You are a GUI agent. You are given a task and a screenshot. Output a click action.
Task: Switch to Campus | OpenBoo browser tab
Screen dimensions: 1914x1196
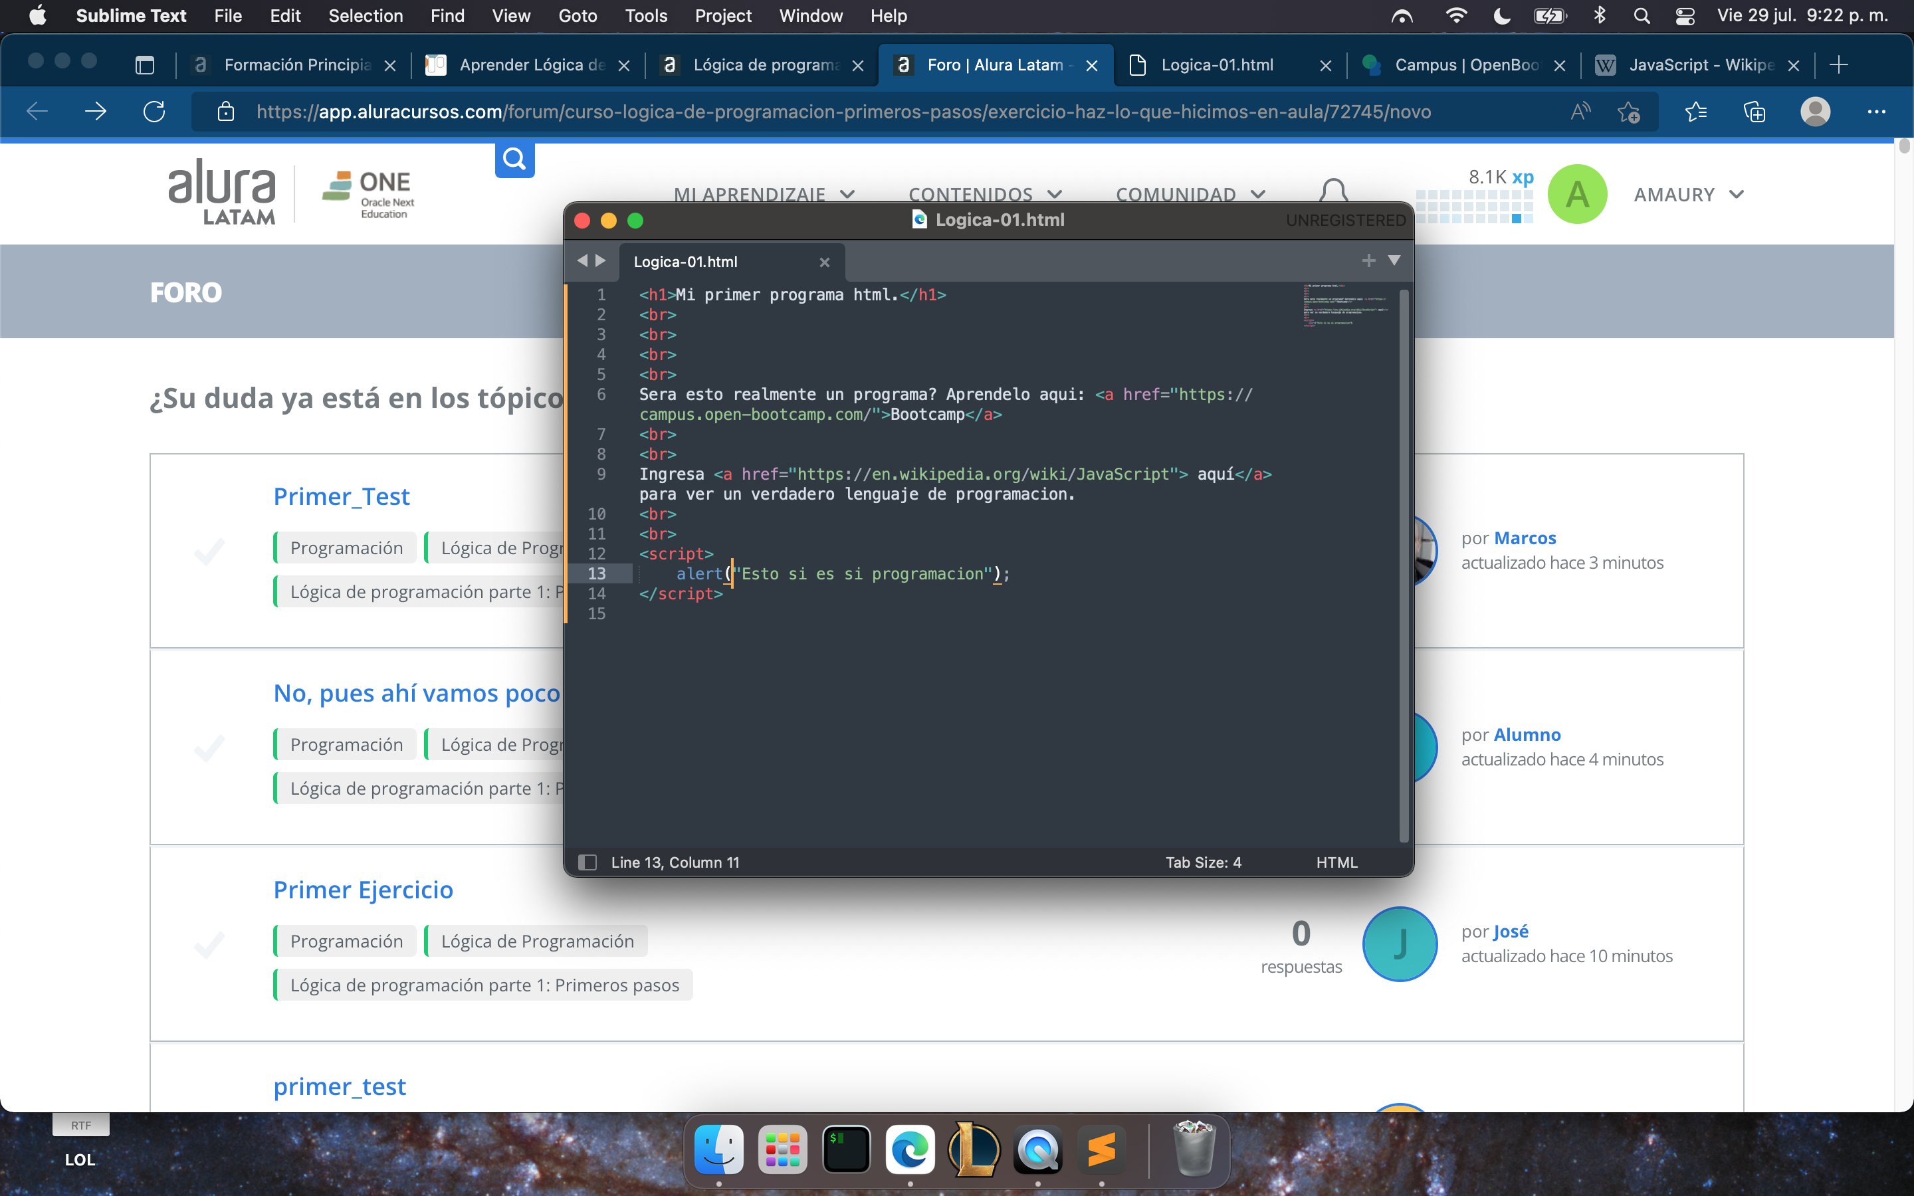point(1465,65)
